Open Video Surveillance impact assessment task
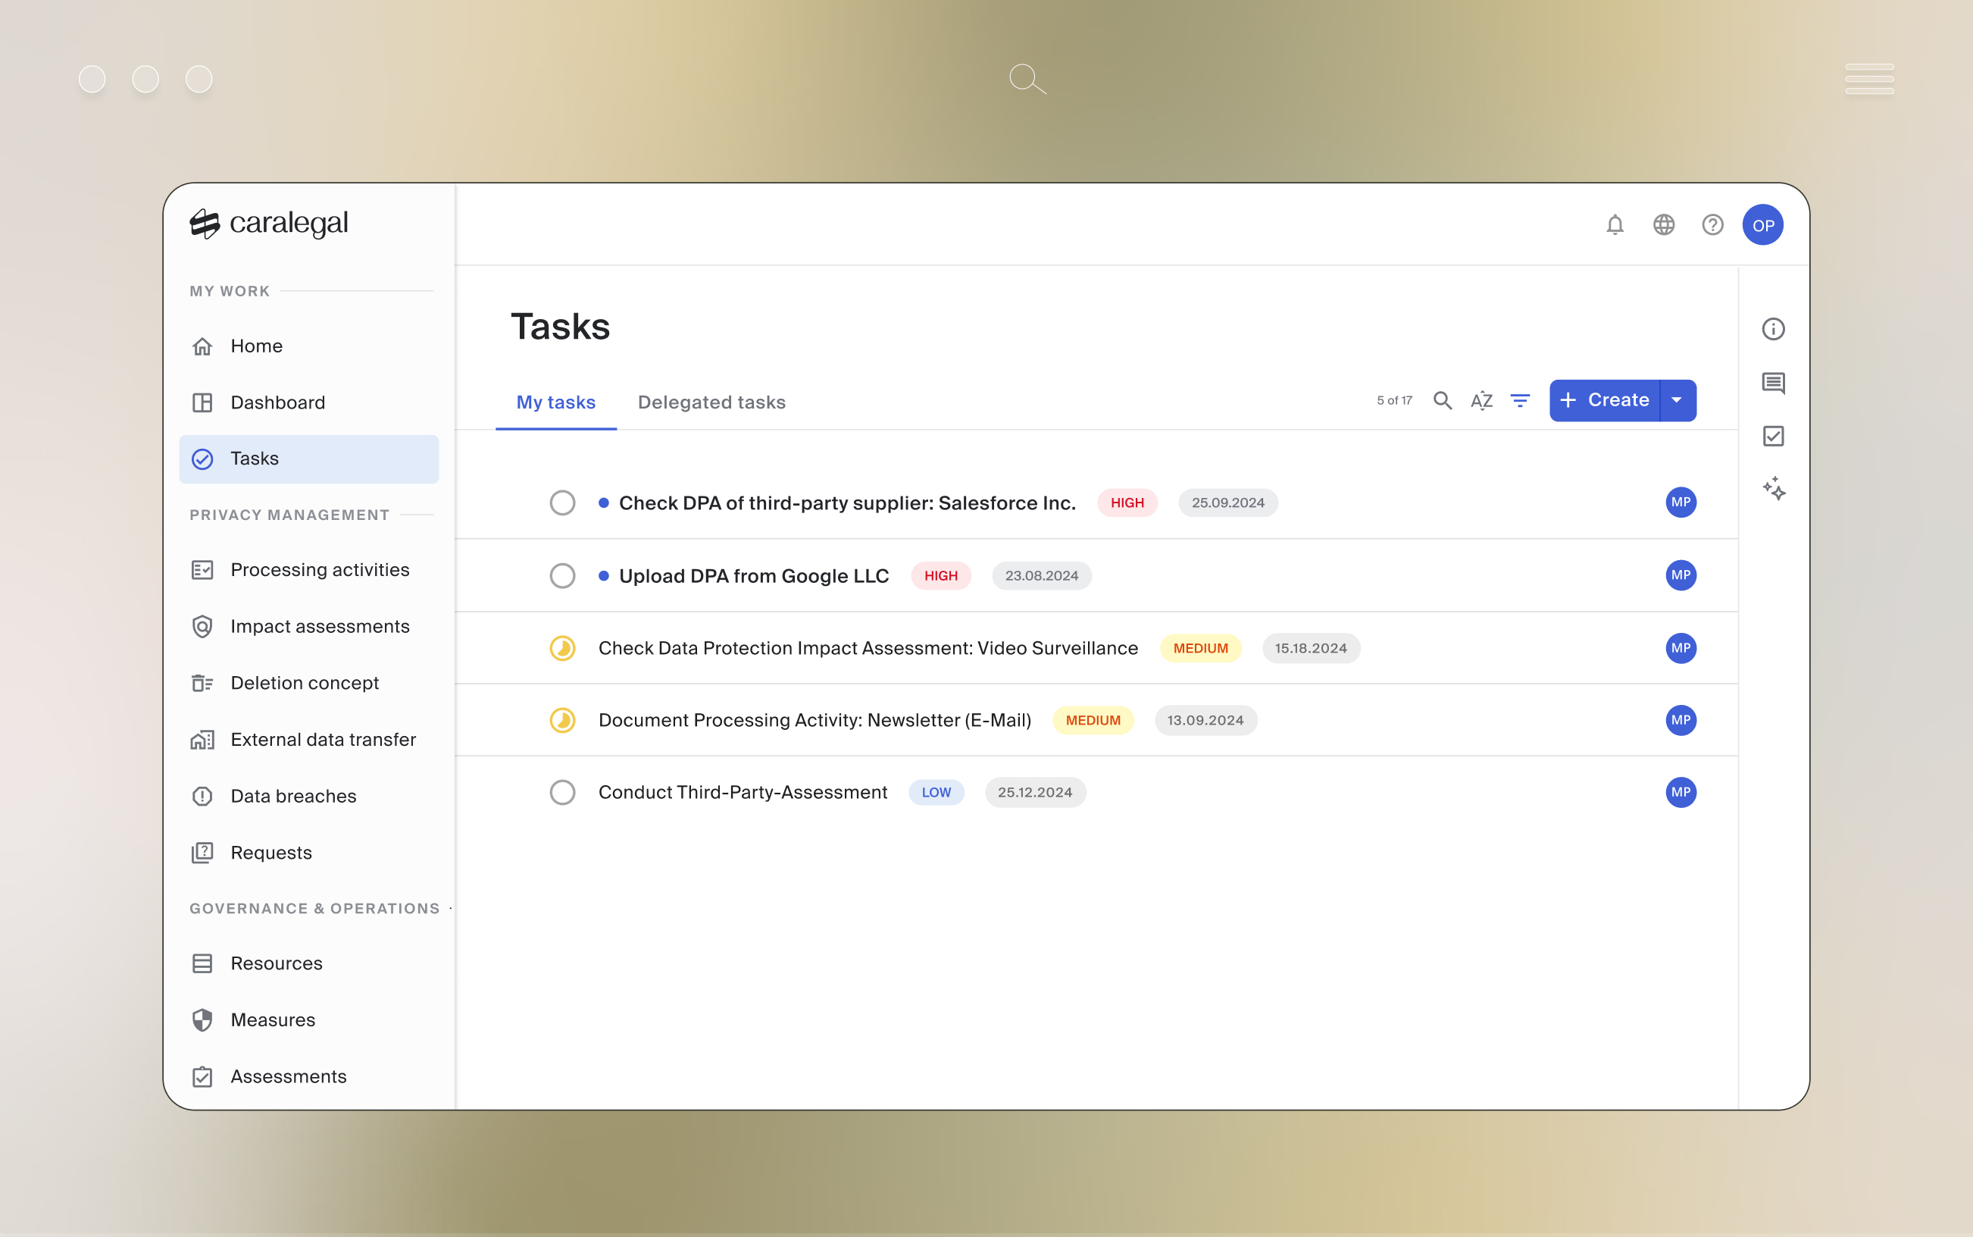The height and width of the screenshot is (1237, 1973). [868, 648]
